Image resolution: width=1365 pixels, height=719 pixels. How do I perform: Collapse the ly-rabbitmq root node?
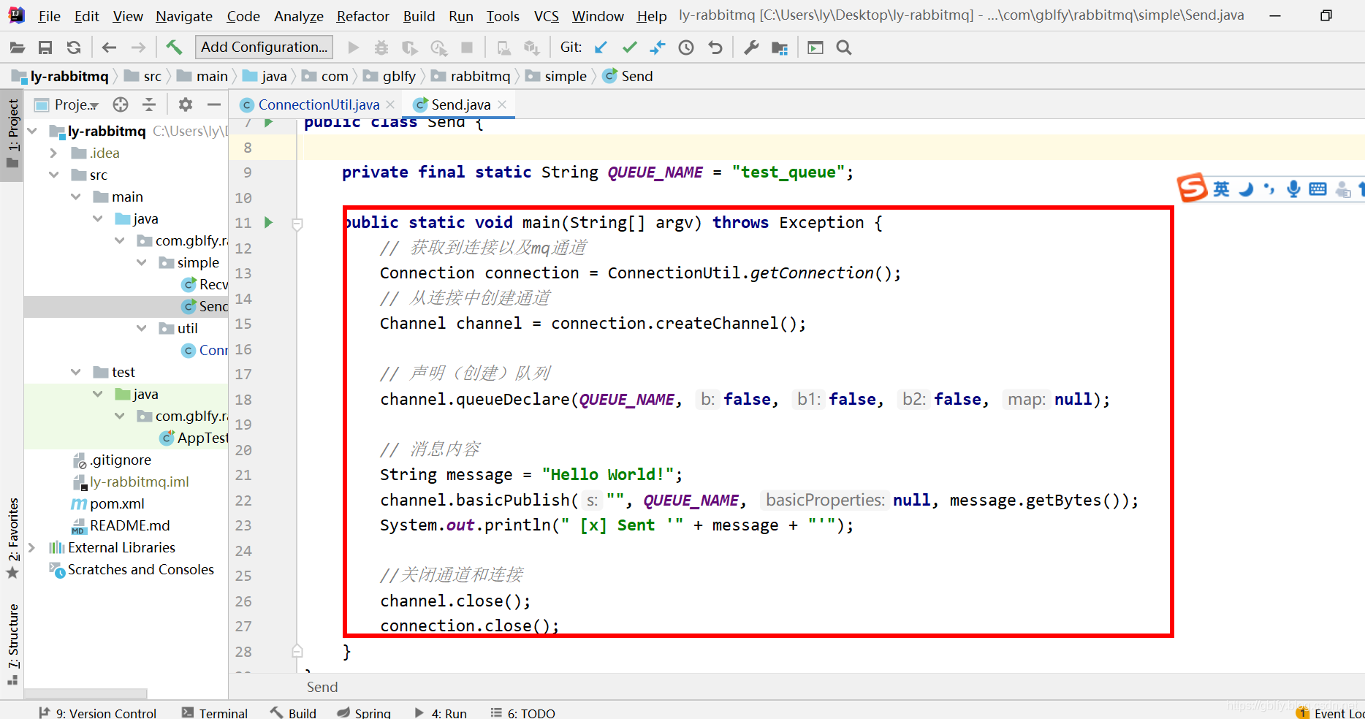point(32,131)
